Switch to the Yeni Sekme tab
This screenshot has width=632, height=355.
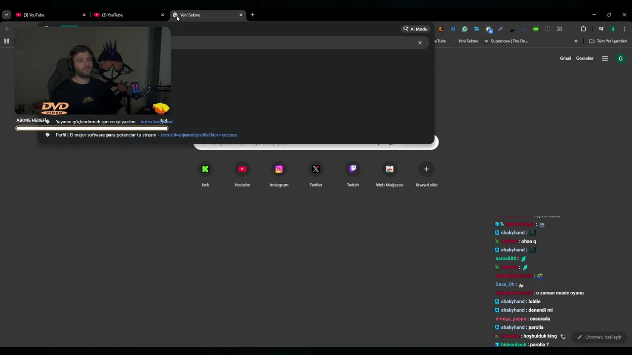point(207,15)
